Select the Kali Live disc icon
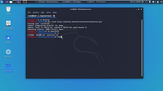Screen dimensions: 163x91 (x=8, y=53)
